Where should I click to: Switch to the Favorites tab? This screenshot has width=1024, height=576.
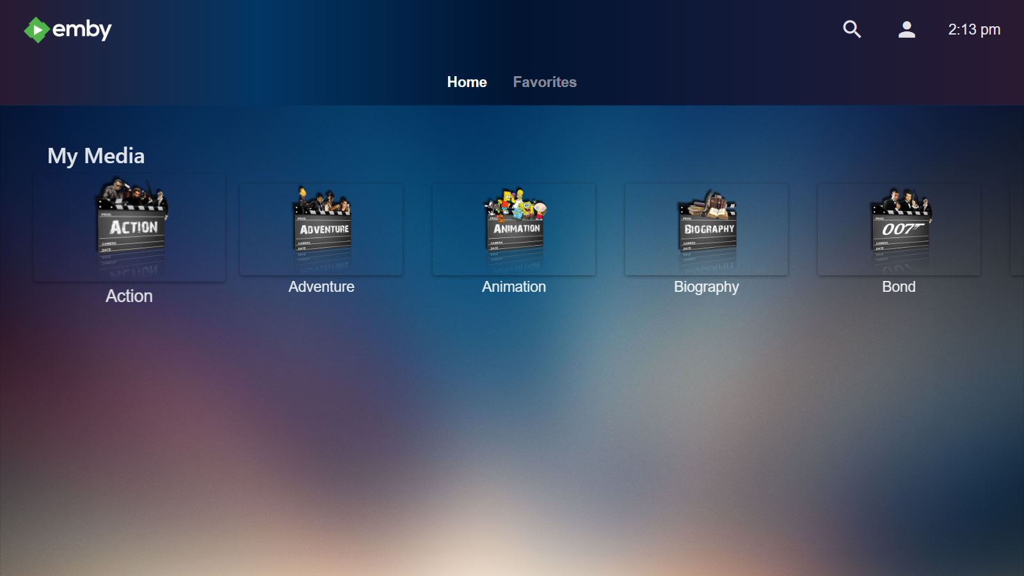[x=545, y=82]
